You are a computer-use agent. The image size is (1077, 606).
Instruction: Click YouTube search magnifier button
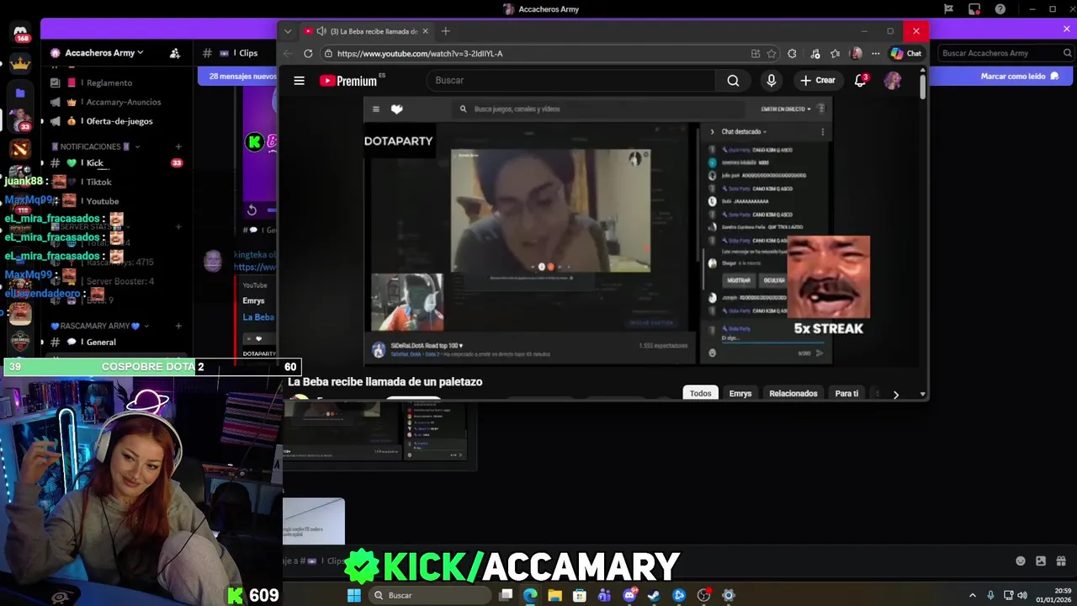pos(733,81)
